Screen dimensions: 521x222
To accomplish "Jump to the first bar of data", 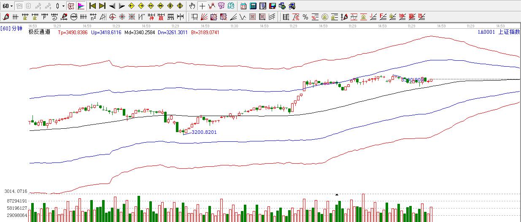I will click(x=92, y=6).
